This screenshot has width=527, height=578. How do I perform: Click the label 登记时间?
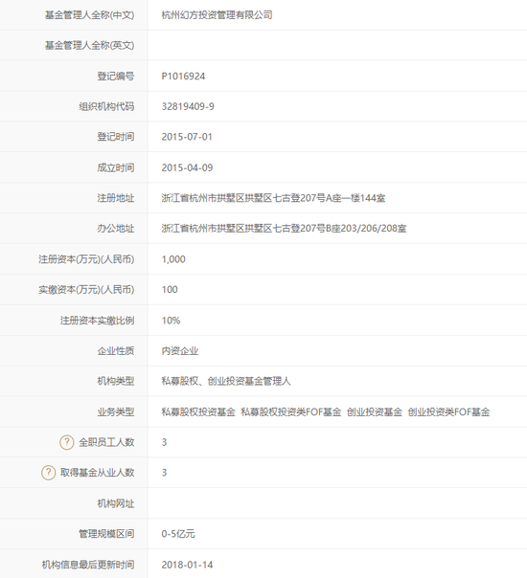[x=116, y=137]
